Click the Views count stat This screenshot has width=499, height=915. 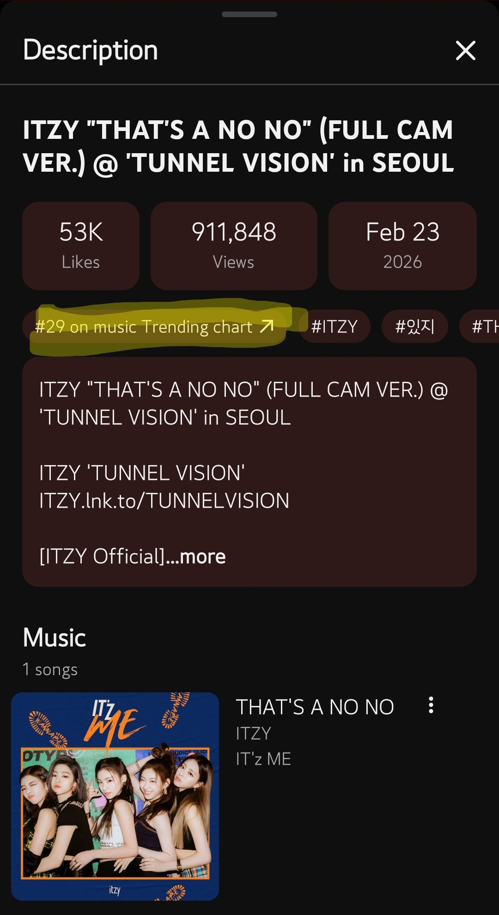(234, 245)
